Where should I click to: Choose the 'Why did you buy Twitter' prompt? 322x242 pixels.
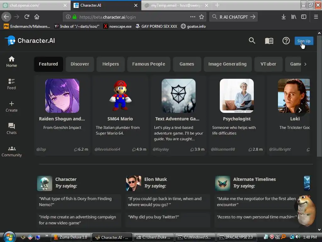(x=168, y=220)
